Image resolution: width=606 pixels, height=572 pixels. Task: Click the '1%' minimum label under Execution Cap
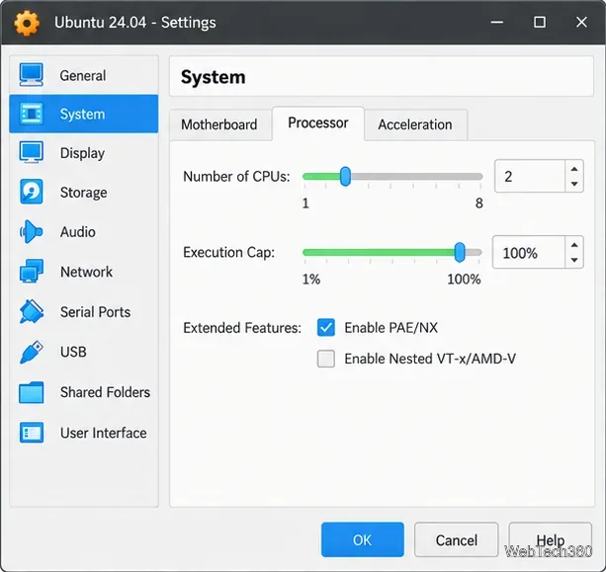click(311, 279)
